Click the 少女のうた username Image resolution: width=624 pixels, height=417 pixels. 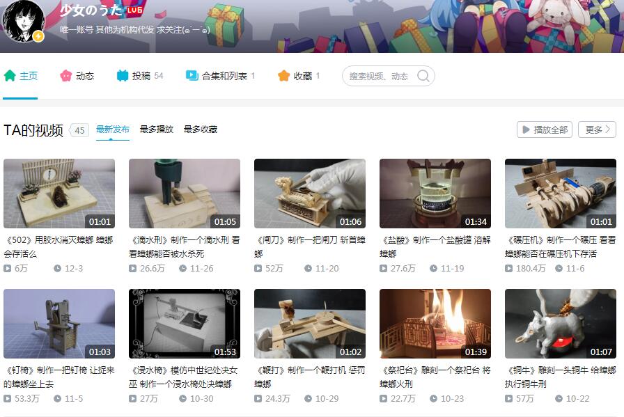[x=91, y=10]
